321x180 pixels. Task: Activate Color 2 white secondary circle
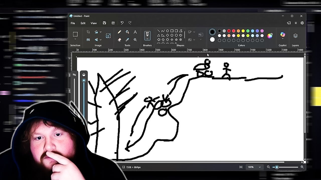tap(212, 39)
